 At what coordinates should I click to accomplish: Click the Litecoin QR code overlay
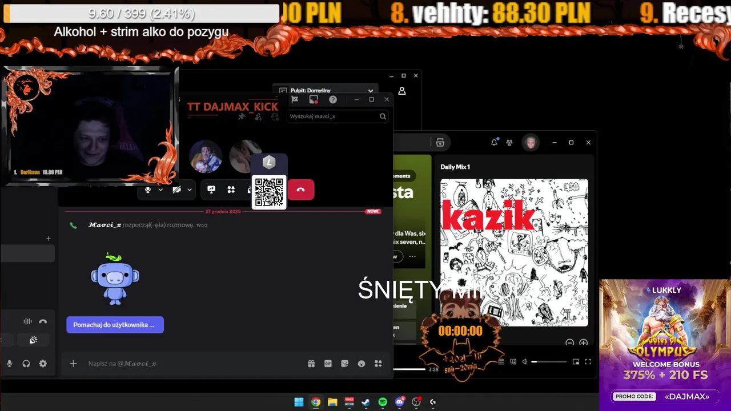click(269, 192)
